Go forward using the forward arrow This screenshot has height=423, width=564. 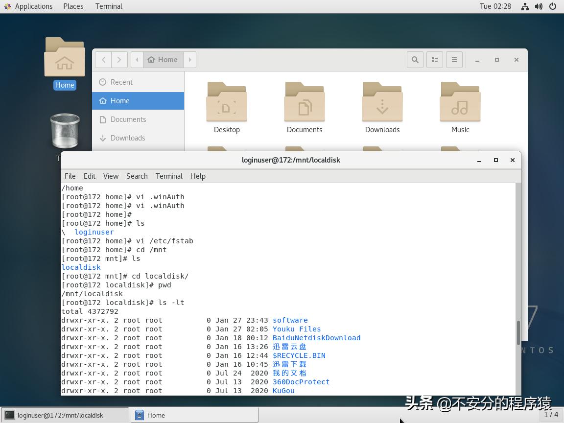click(x=119, y=60)
